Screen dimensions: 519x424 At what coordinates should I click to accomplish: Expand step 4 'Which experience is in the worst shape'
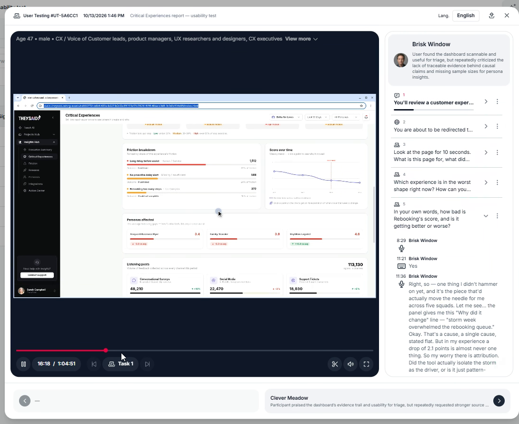[x=486, y=182]
